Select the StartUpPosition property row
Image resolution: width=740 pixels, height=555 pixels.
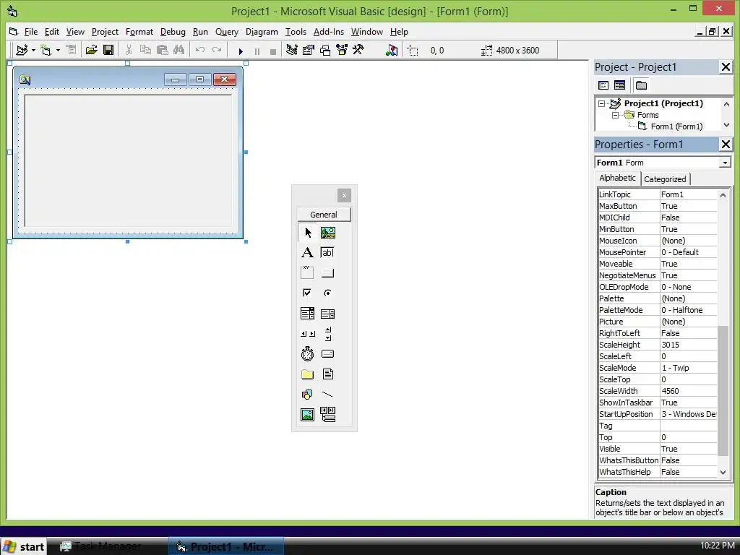tap(658, 414)
